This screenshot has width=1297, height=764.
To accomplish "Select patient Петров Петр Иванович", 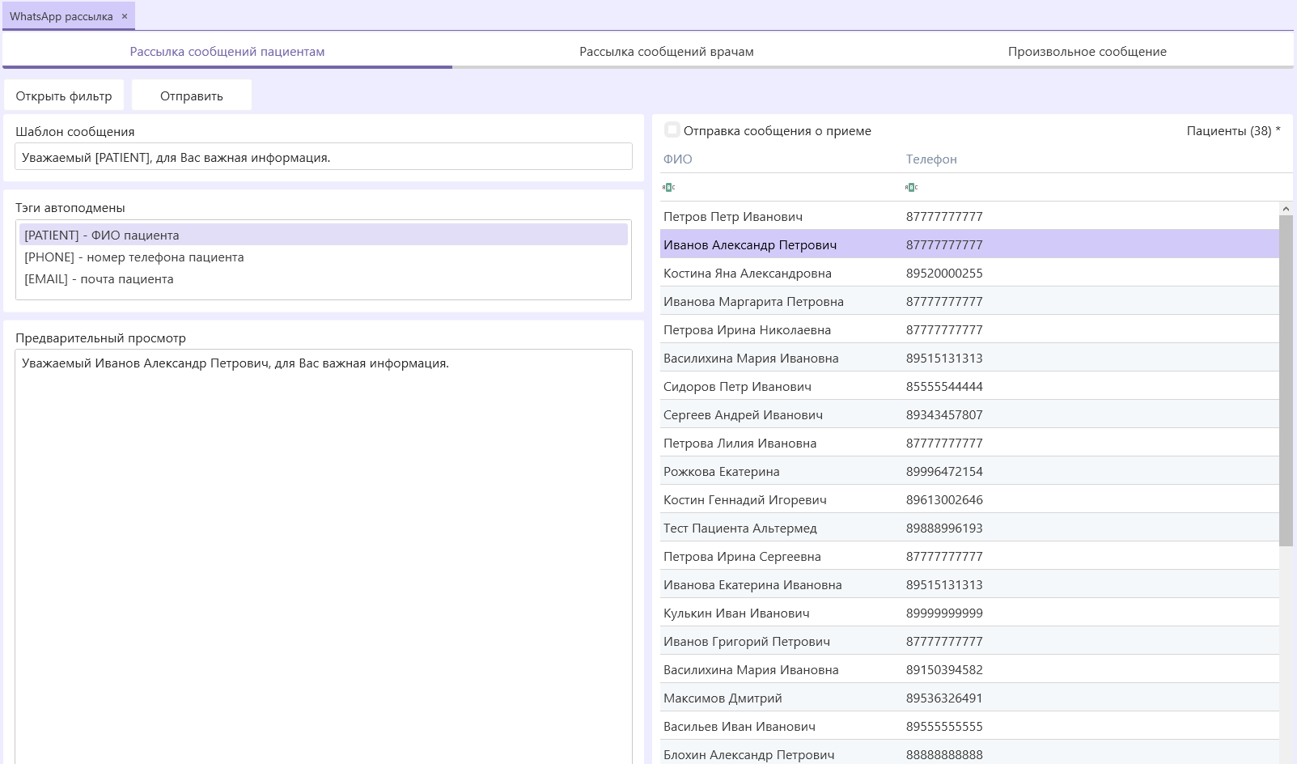I will point(969,216).
